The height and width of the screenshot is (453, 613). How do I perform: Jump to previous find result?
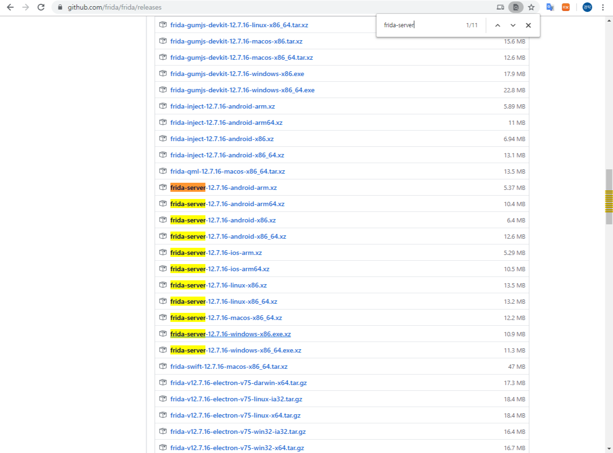[497, 25]
